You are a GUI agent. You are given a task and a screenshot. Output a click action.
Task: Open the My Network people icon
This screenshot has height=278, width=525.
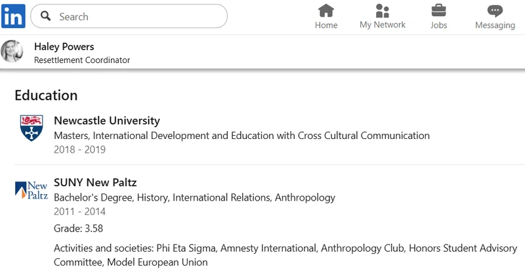click(x=383, y=10)
